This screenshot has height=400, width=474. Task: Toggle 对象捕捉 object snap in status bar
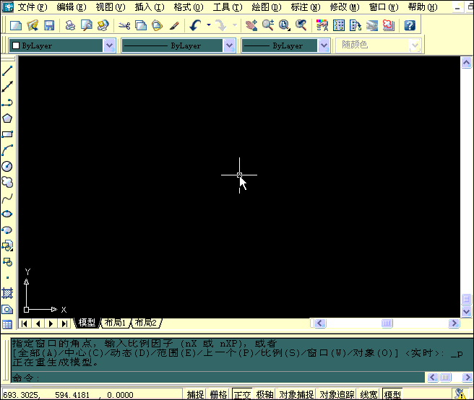296,394
